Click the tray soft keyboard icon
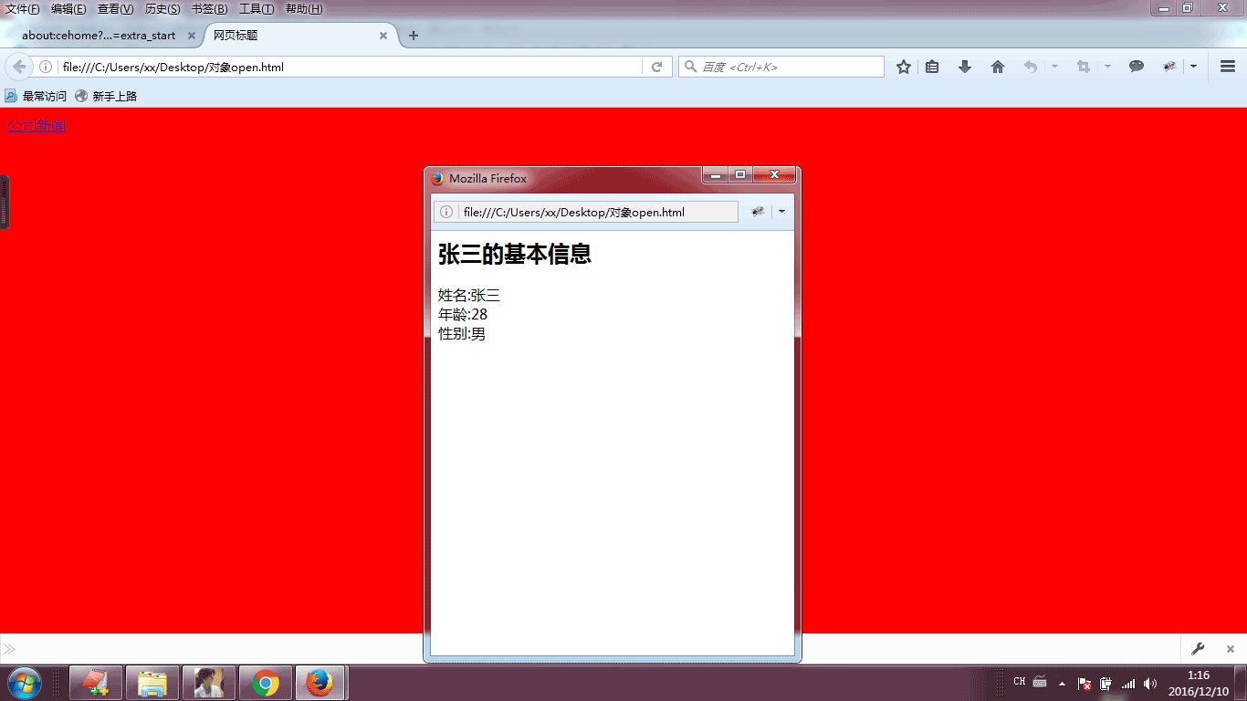Viewport: 1247px width, 701px height. click(x=1040, y=682)
